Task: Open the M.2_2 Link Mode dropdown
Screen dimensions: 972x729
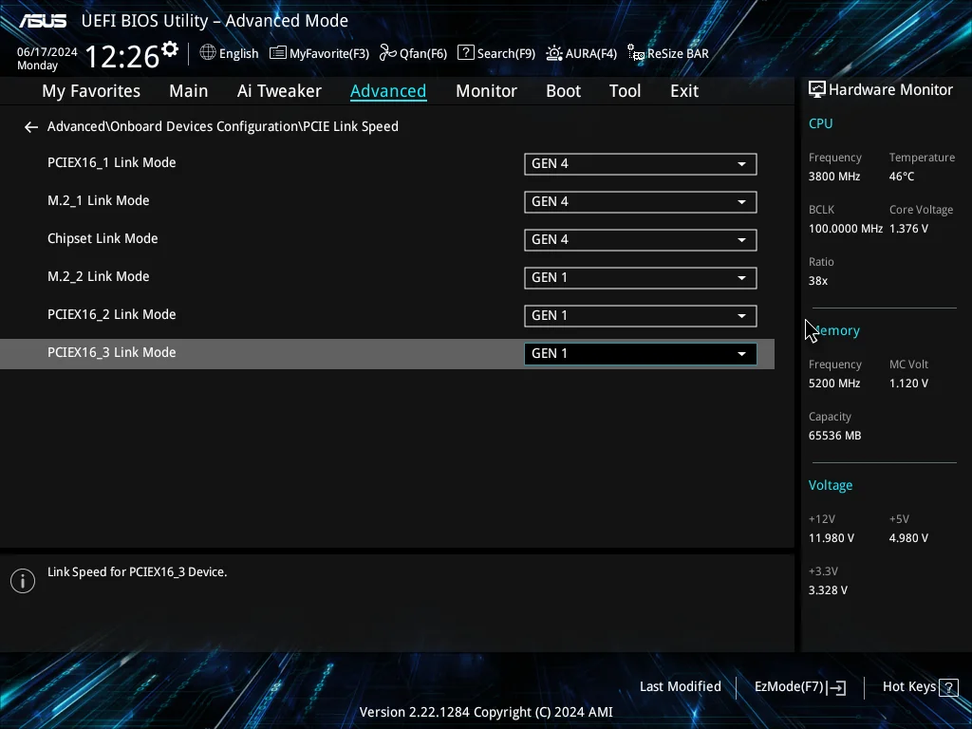Action: coord(641,278)
